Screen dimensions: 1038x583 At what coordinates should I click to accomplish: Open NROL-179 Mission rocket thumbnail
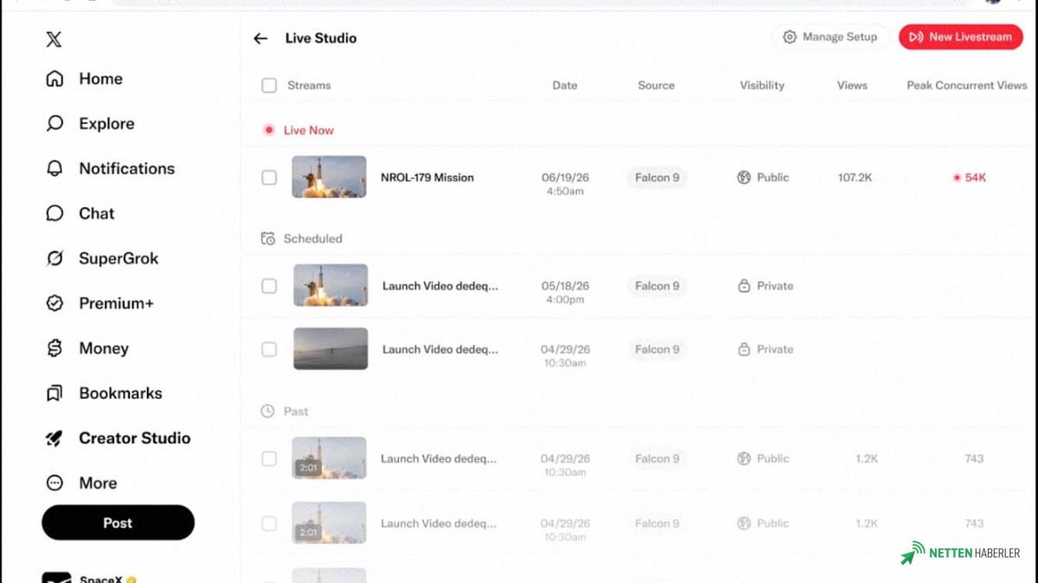point(329,177)
